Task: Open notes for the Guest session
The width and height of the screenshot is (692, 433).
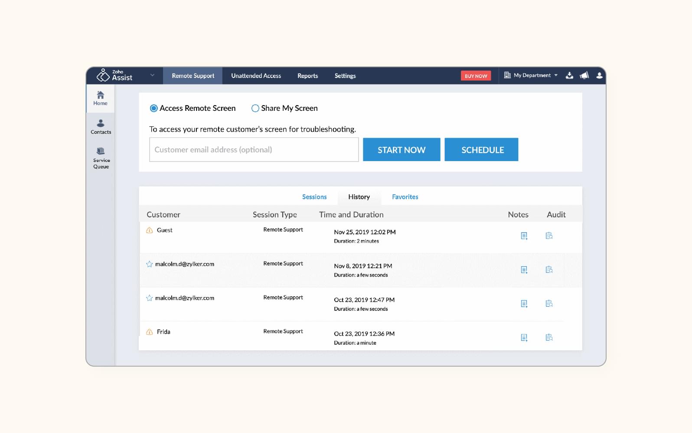Action: tap(524, 236)
